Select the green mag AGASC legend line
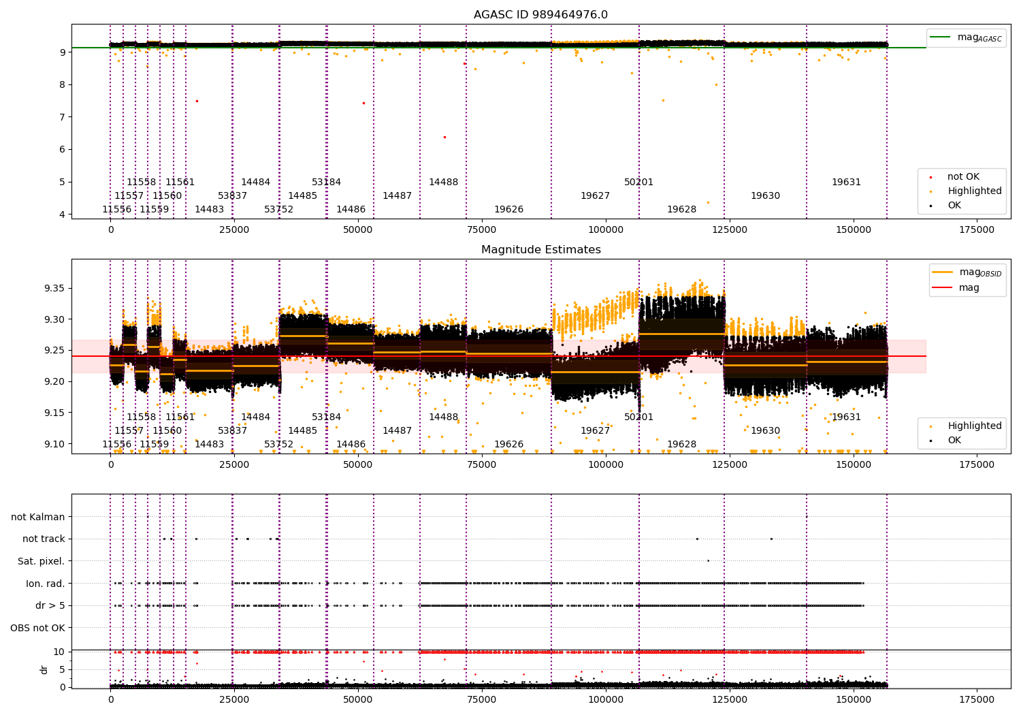The height and width of the screenshot is (715, 1021). (941, 37)
